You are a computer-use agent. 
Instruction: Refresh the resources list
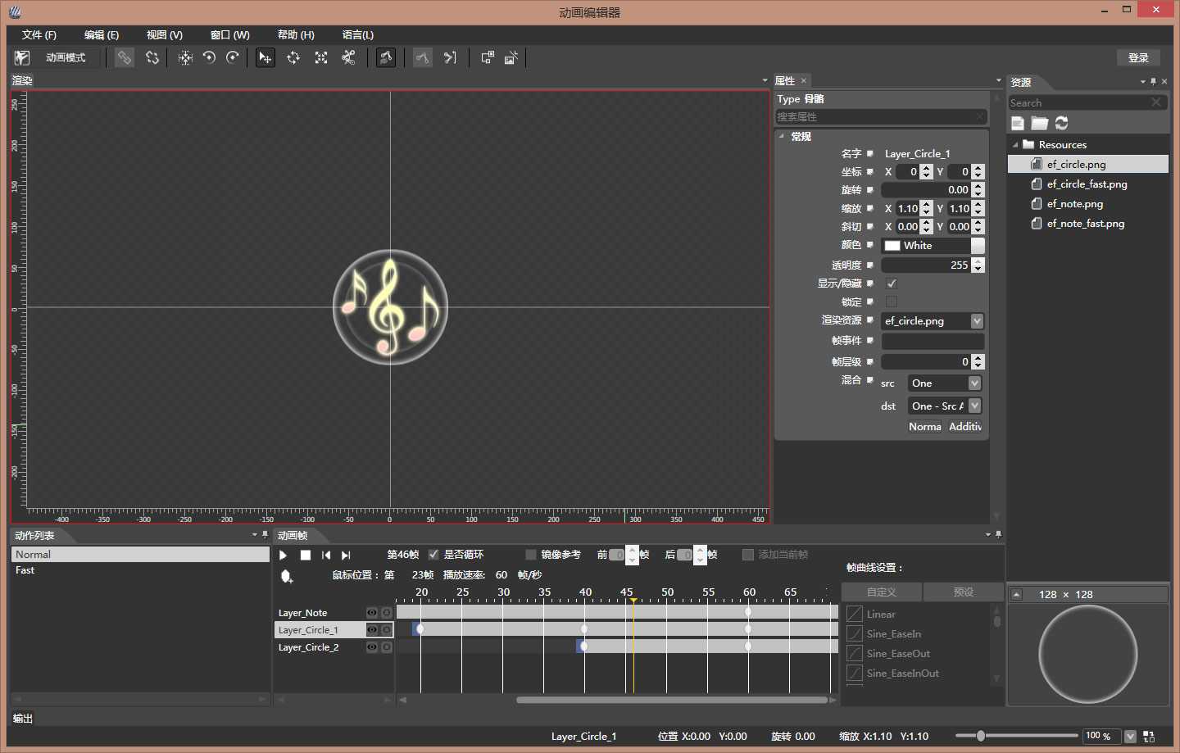pos(1062,123)
